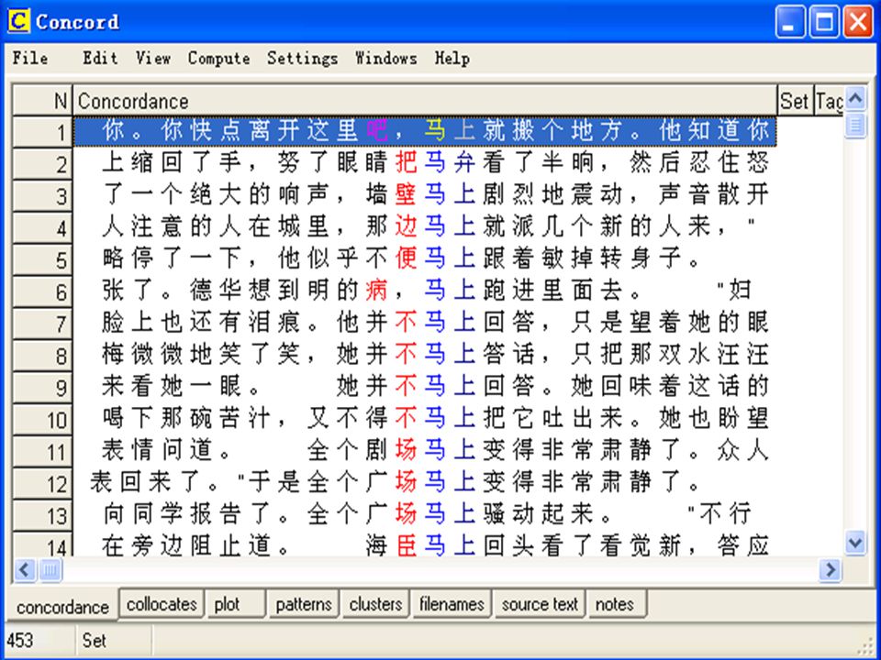Select row number 11 header

(42, 452)
